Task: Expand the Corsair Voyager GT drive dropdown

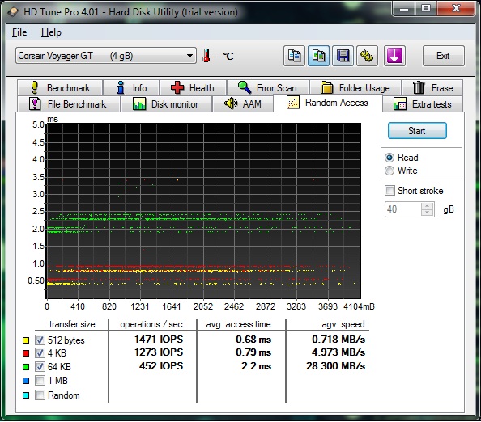Action: [x=106, y=56]
